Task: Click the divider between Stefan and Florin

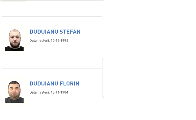Action: point(52,68)
